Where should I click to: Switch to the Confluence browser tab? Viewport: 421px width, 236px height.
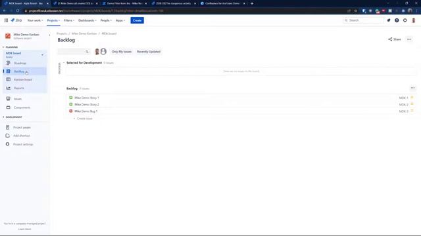[222, 3]
